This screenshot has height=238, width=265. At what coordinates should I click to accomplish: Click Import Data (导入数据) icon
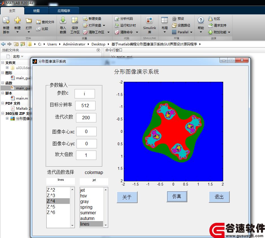click(63, 20)
